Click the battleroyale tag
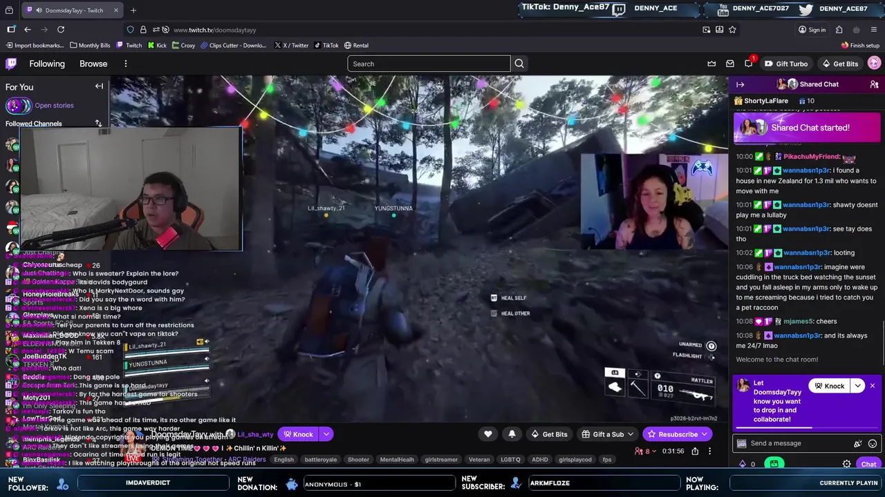Viewport: 885px width, 497px height. tap(321, 460)
